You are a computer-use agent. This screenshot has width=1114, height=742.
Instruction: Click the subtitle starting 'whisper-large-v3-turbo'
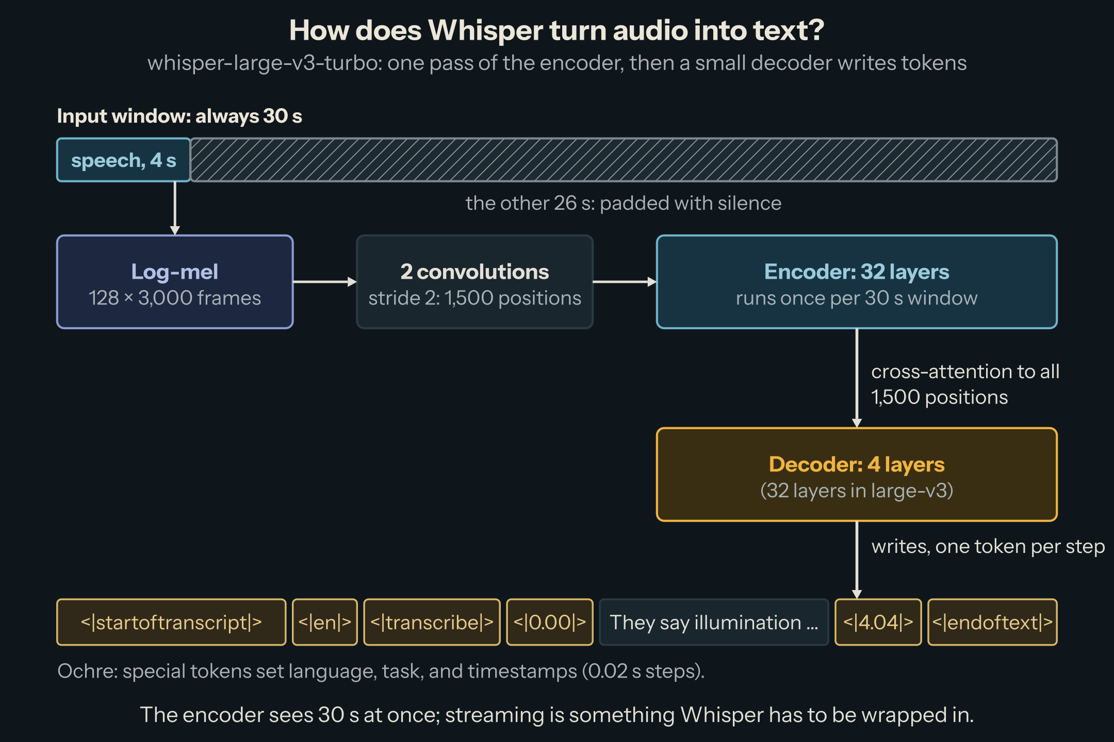point(557,63)
